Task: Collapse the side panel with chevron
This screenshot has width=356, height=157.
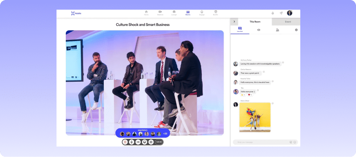Action: [234, 22]
